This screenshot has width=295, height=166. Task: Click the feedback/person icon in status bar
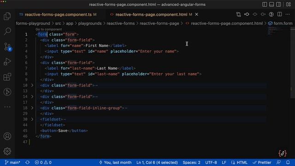click(x=278, y=162)
